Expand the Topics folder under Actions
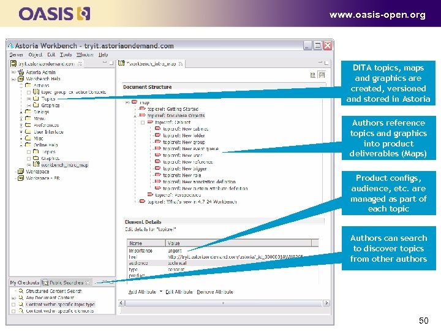Image resolution: width=441 pixels, height=331 pixels. click(x=29, y=99)
